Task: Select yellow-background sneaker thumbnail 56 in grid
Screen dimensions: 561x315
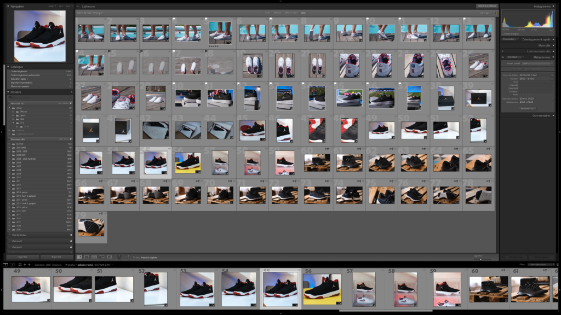Action: coord(188,162)
